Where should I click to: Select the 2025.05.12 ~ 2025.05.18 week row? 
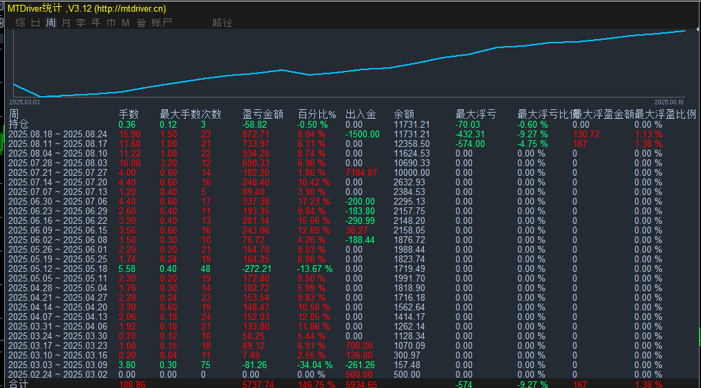point(58,269)
